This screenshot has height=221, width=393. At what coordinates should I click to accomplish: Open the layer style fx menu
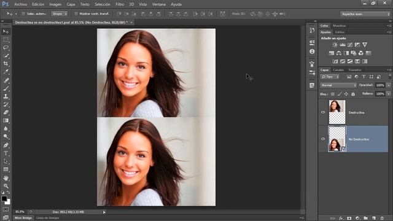click(x=341, y=219)
